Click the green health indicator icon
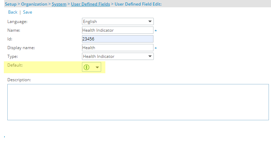The height and width of the screenshot is (145, 271). coord(86,67)
